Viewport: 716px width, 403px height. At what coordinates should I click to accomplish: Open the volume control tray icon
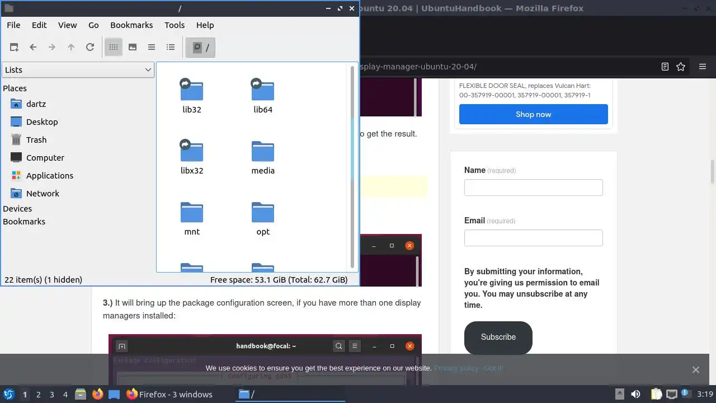(635, 395)
